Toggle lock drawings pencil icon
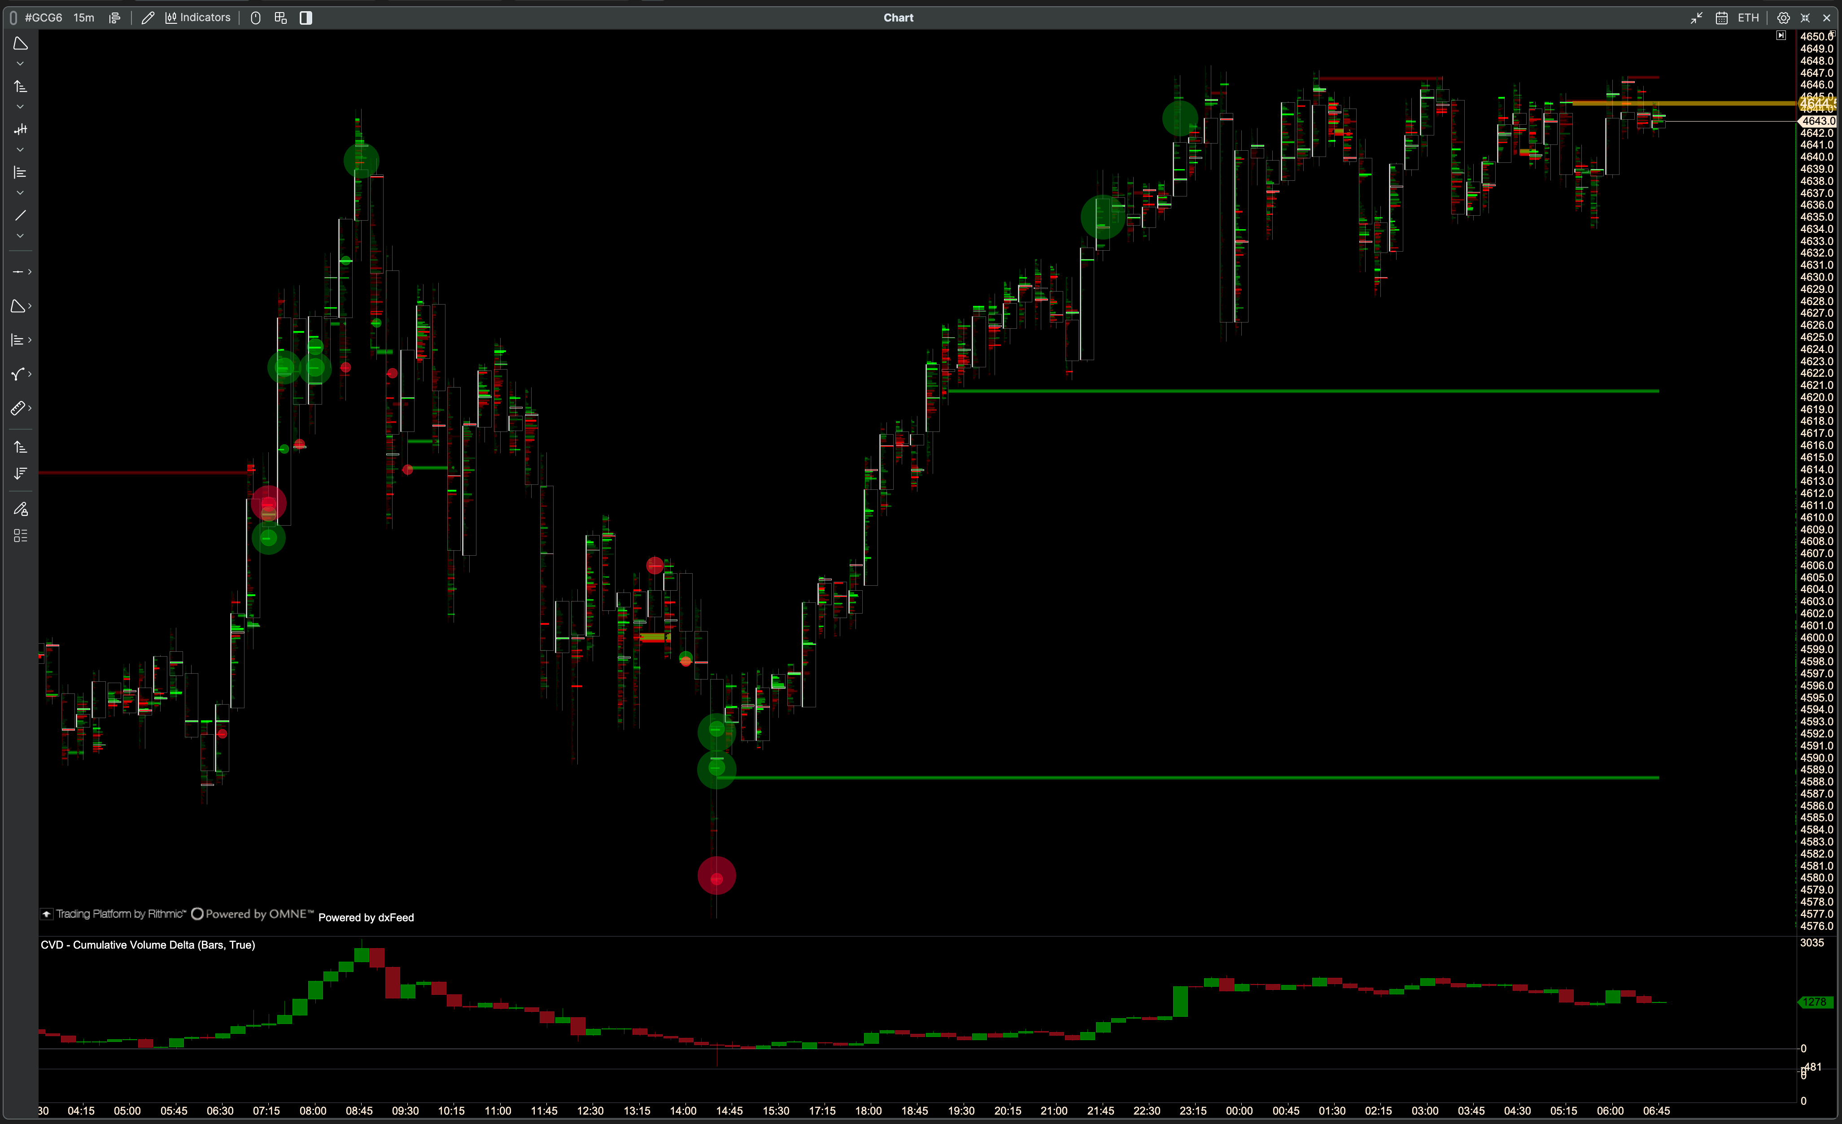Screen dimensions: 1842x1124 tap(20, 509)
